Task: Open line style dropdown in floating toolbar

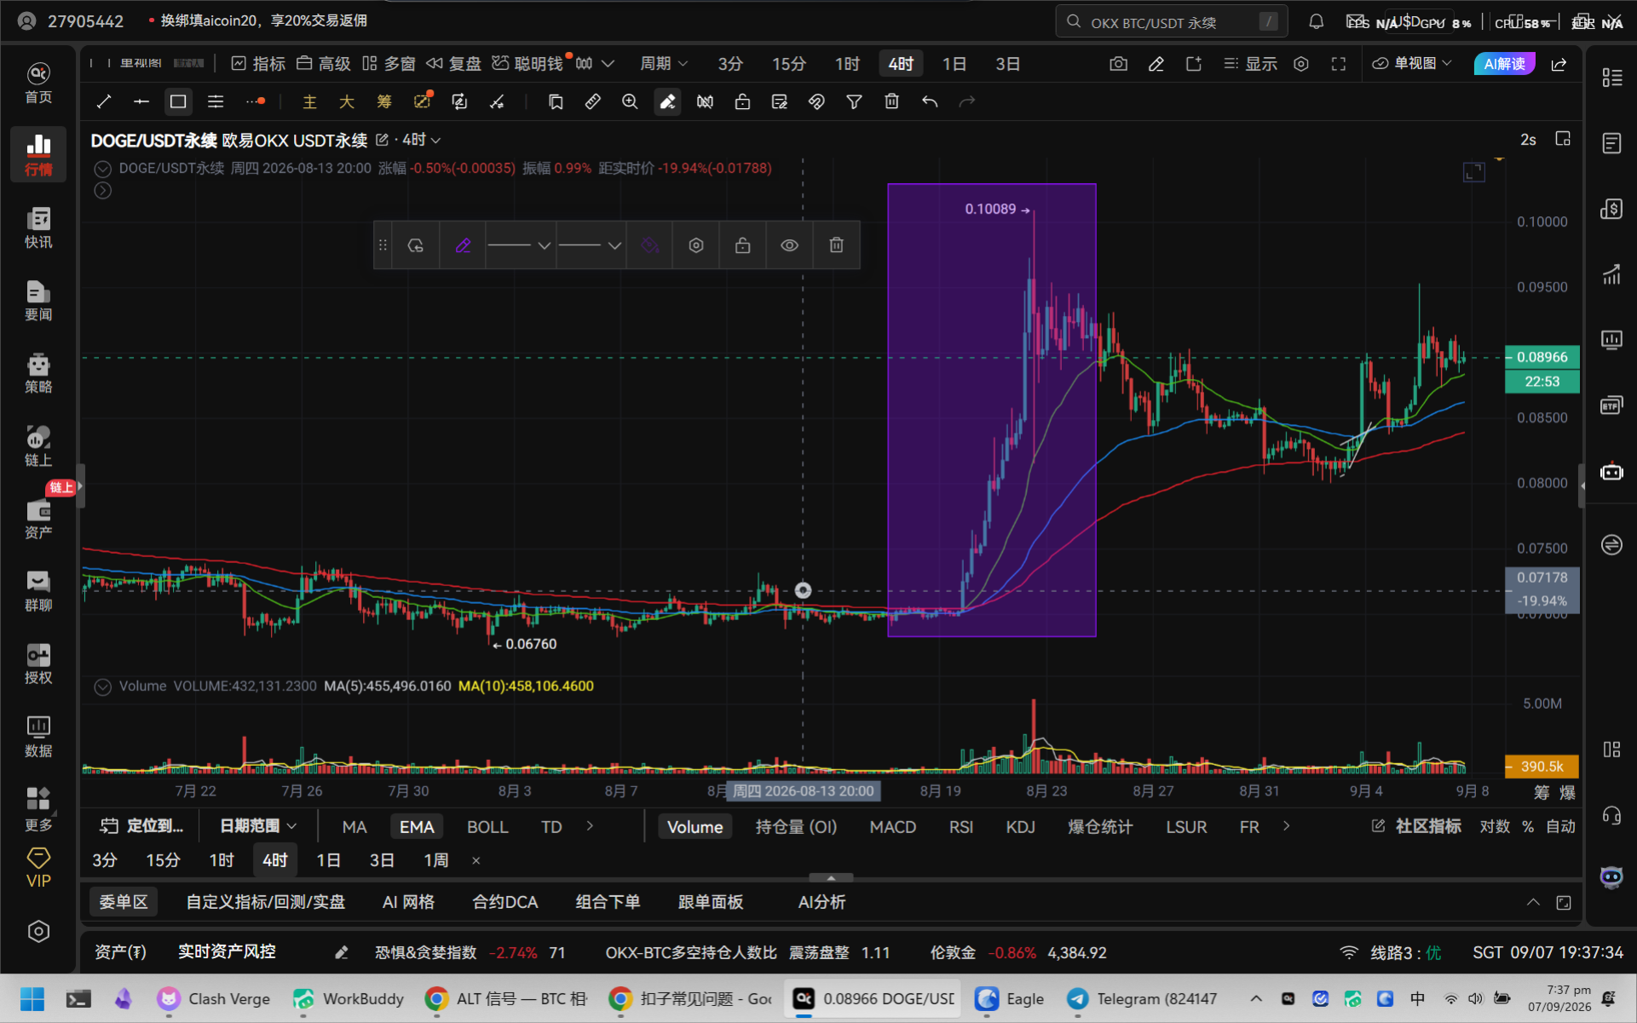Action: [x=520, y=245]
